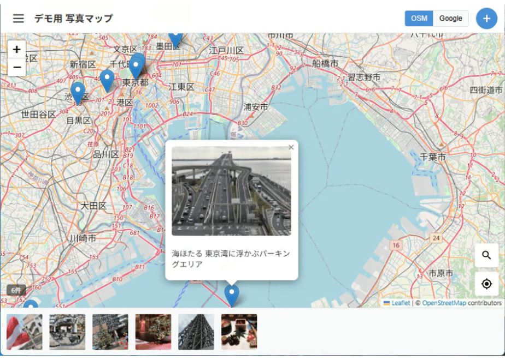Select the red and white flag thumbnail

25,332
